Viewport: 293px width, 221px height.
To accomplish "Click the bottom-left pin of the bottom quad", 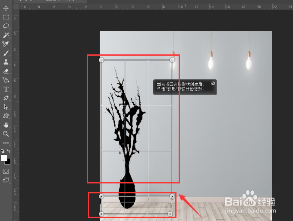I will 101,214.
